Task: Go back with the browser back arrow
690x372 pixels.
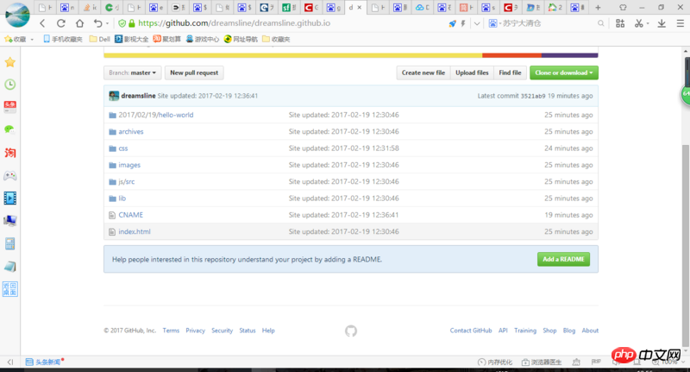Action: coord(42,23)
